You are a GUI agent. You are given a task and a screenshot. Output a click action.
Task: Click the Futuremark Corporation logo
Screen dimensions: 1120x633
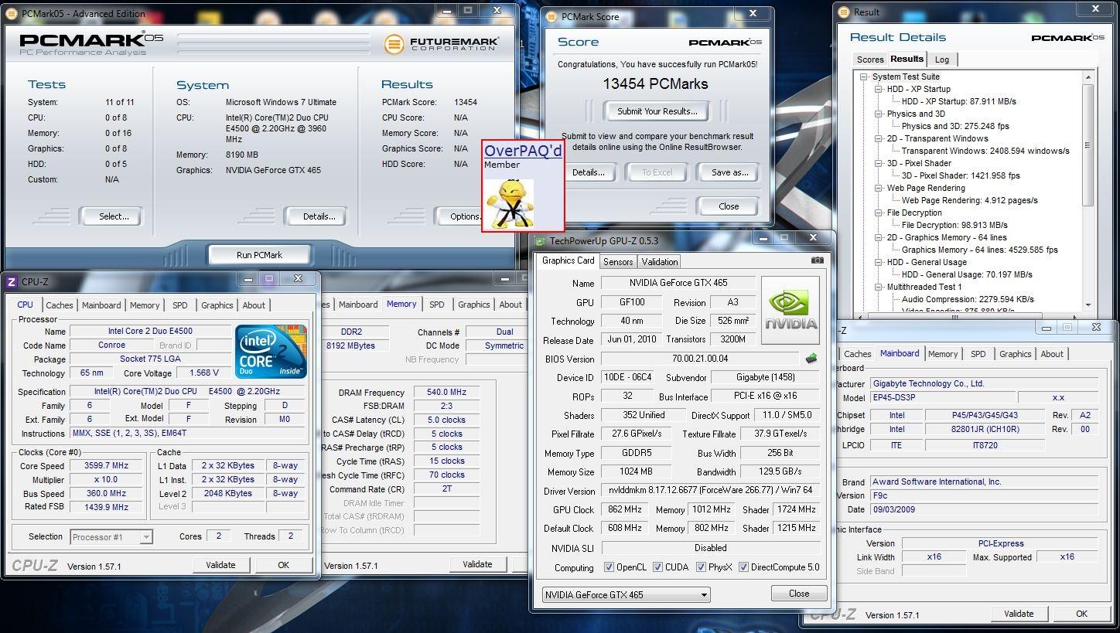tap(442, 43)
